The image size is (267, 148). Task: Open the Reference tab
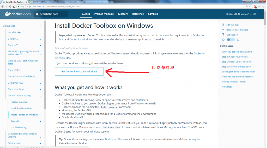click(138, 14)
